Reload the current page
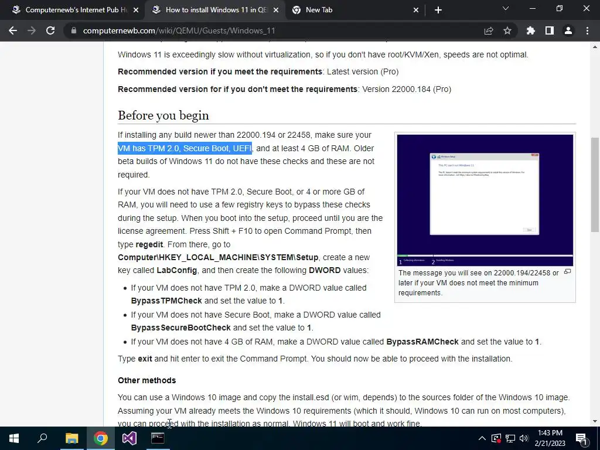Screen dimensions: 600x450 click(50, 30)
